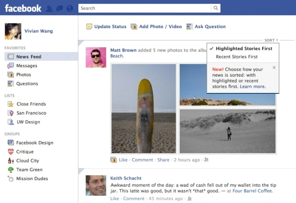Click Add Photo / Video
This screenshot has height=203, width=296.
(x=160, y=27)
